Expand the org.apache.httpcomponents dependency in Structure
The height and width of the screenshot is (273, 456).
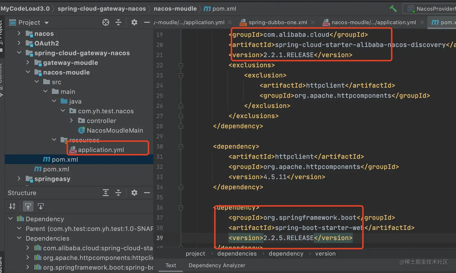pos(28,257)
